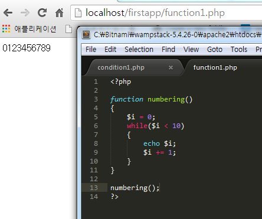Screen dimensions: 262x219
Task: Click the page icon in the address bar
Action: pyautogui.click(x=78, y=13)
